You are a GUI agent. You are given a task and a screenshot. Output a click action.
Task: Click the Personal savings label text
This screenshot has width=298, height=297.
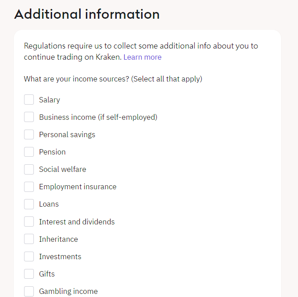point(67,134)
